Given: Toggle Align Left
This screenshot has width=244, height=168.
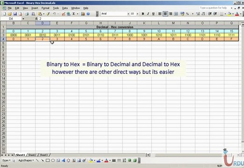Looking at the screenshot, I should click(x=160, y=14).
